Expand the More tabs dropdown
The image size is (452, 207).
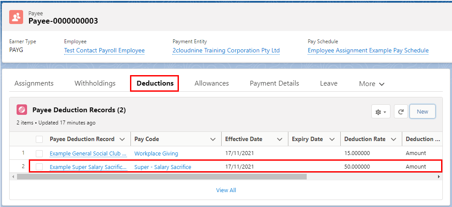[372, 84]
